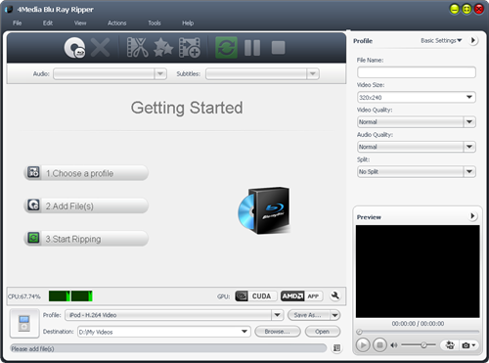Click the Please add file(s) status text
The width and height of the screenshot is (489, 363).
tap(32, 348)
